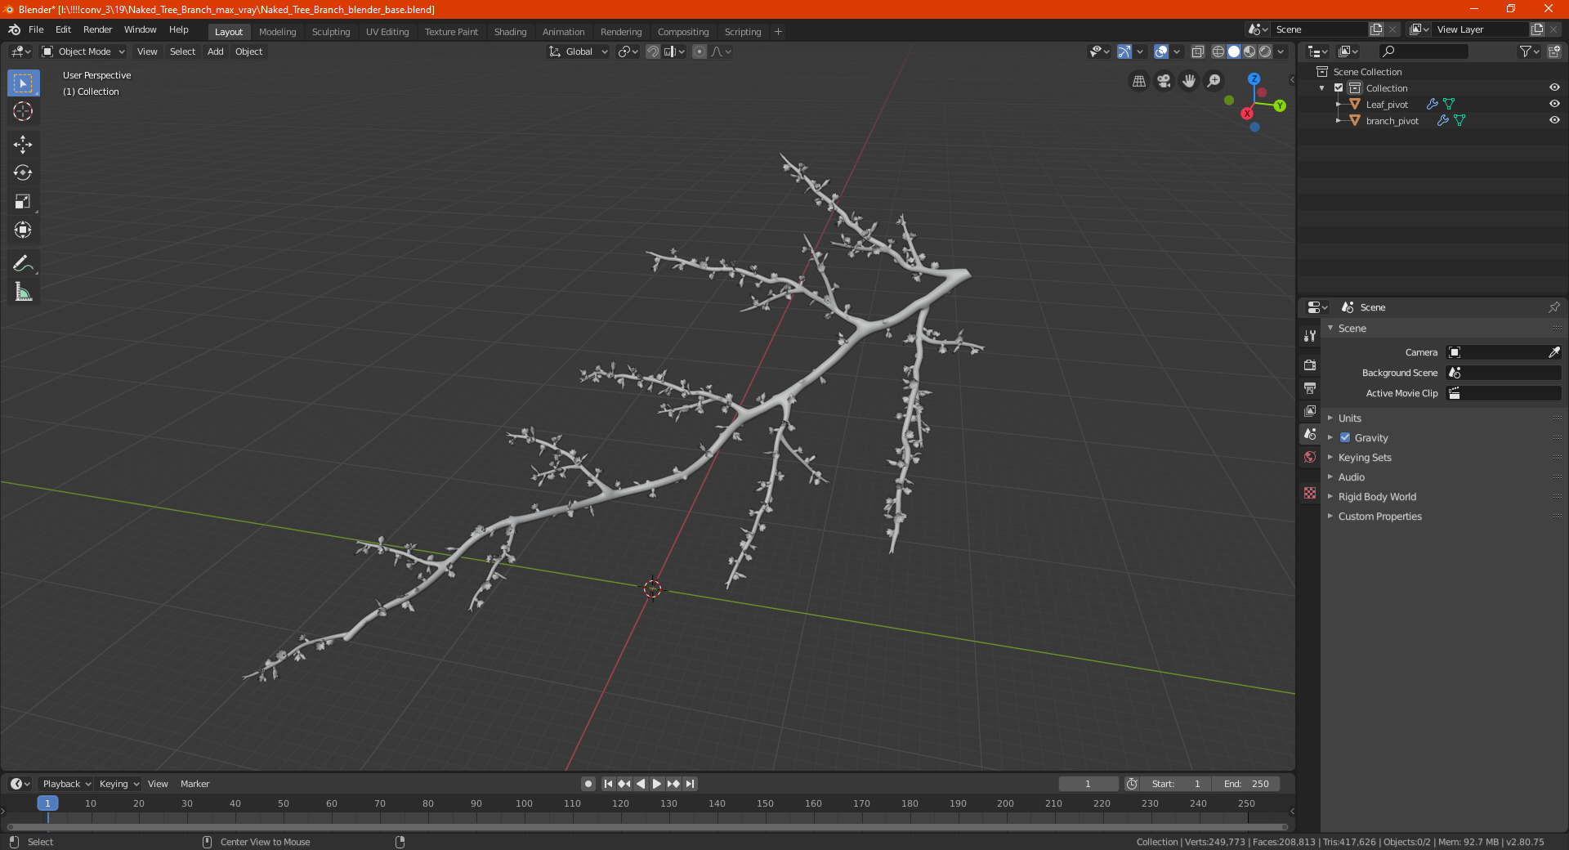Select the Move tool
This screenshot has height=850, width=1569.
[23, 145]
